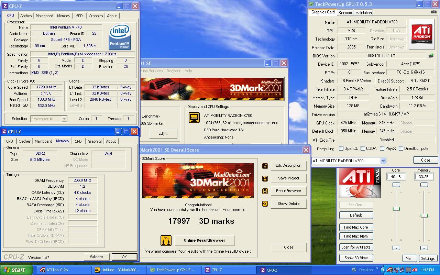The height and width of the screenshot is (275, 440).
Task: Open the Caches tab in top CPU-Z window
Action: click(x=25, y=16)
